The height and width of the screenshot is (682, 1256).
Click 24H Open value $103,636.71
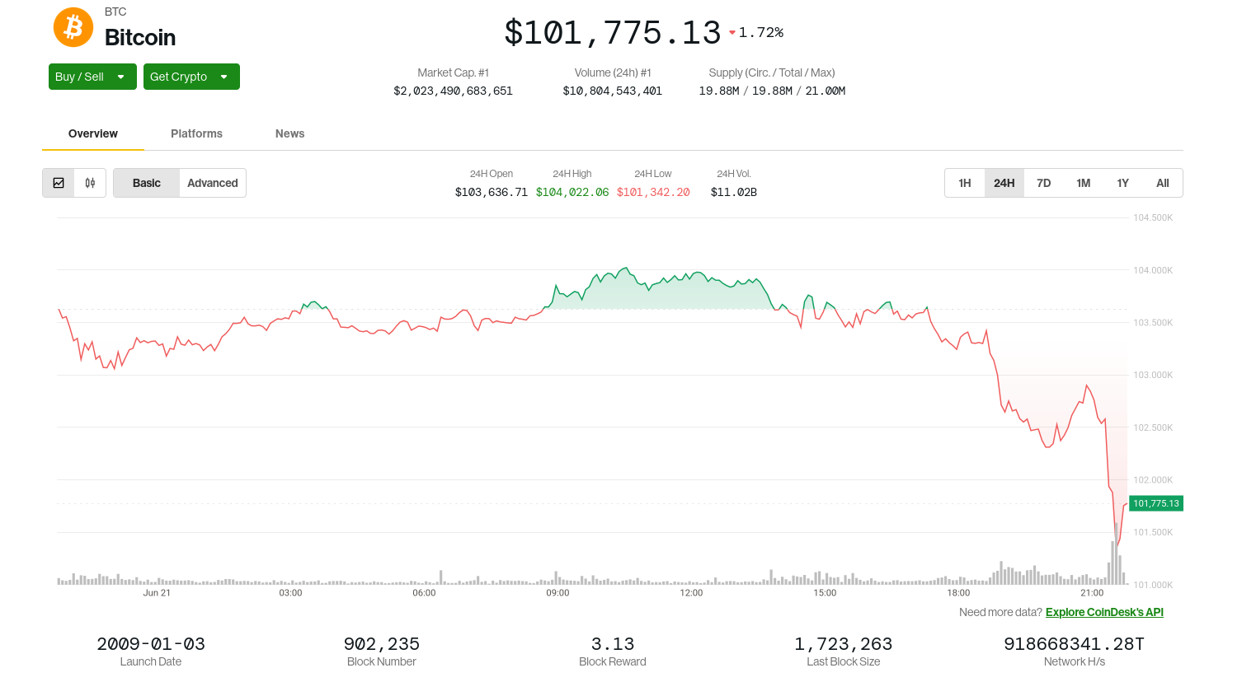coord(492,192)
